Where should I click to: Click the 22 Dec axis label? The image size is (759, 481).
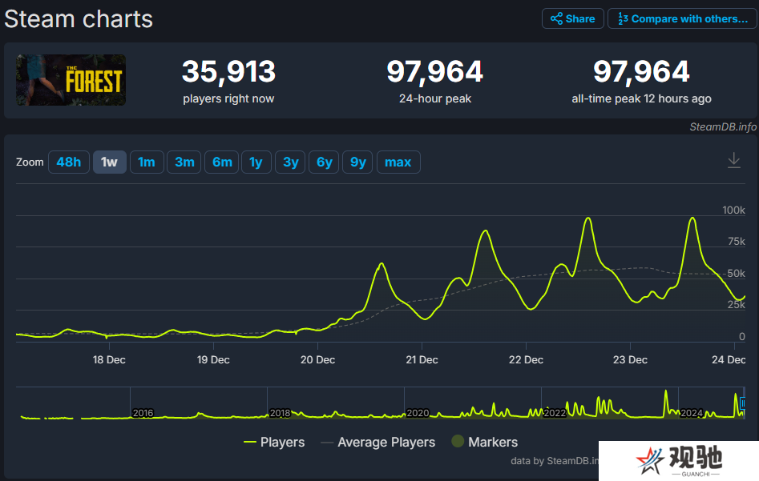(x=526, y=359)
